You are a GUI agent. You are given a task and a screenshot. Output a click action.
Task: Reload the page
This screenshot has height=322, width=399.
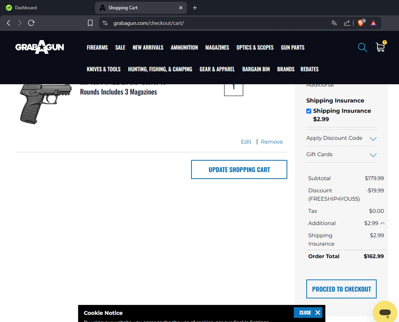click(x=31, y=23)
